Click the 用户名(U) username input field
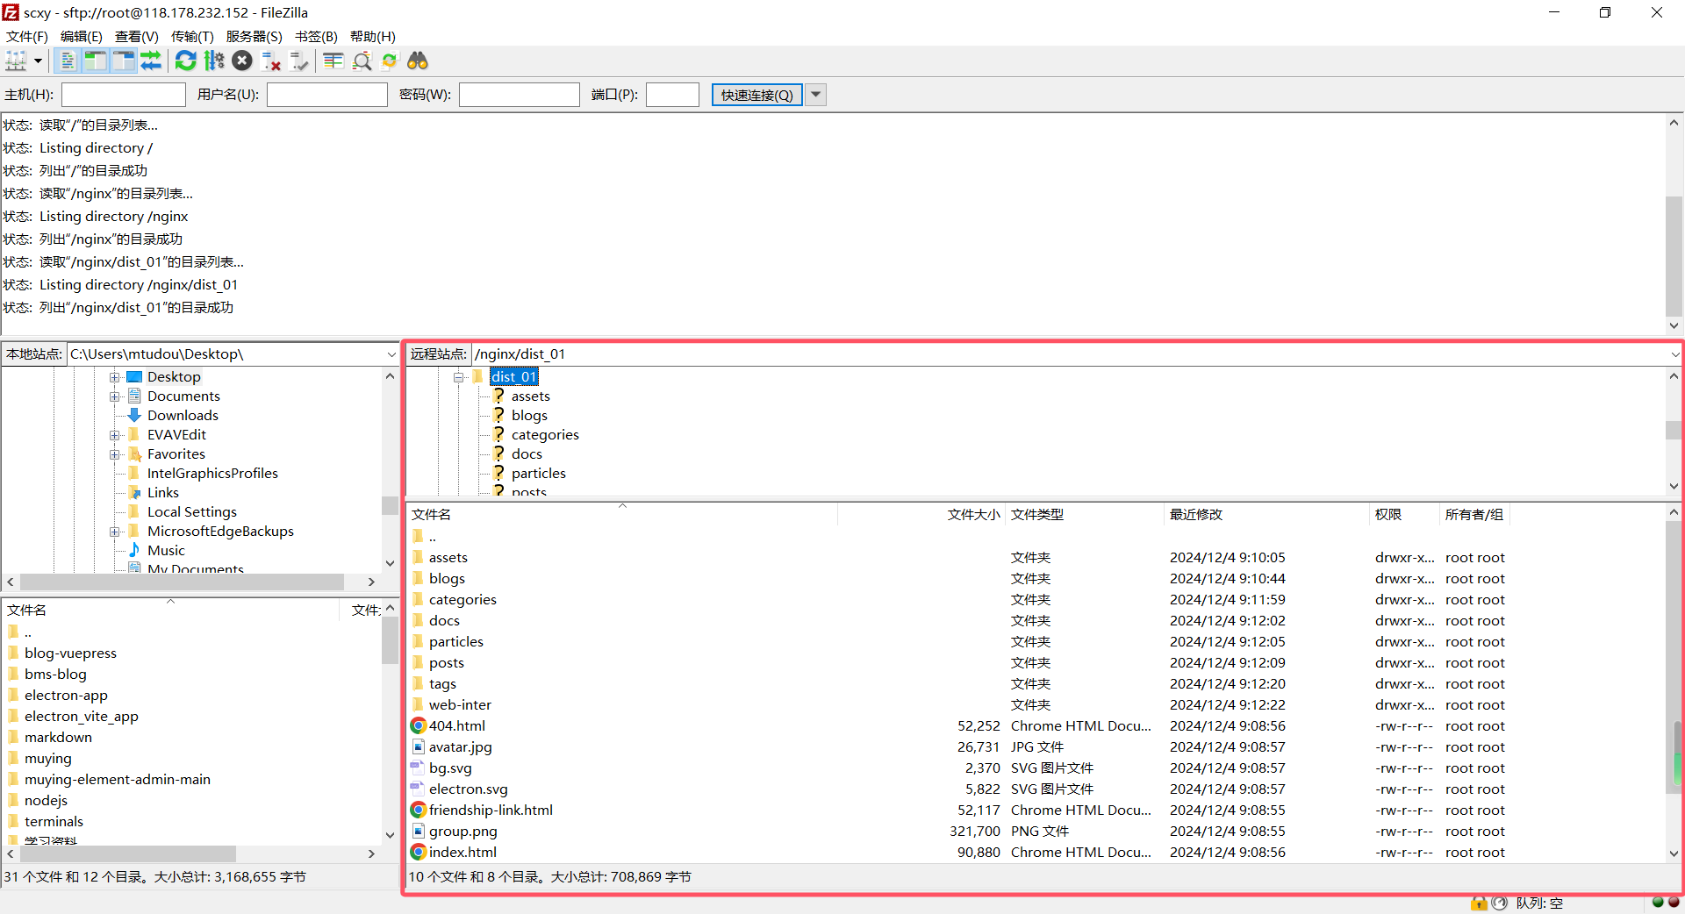The width and height of the screenshot is (1685, 914). click(327, 95)
